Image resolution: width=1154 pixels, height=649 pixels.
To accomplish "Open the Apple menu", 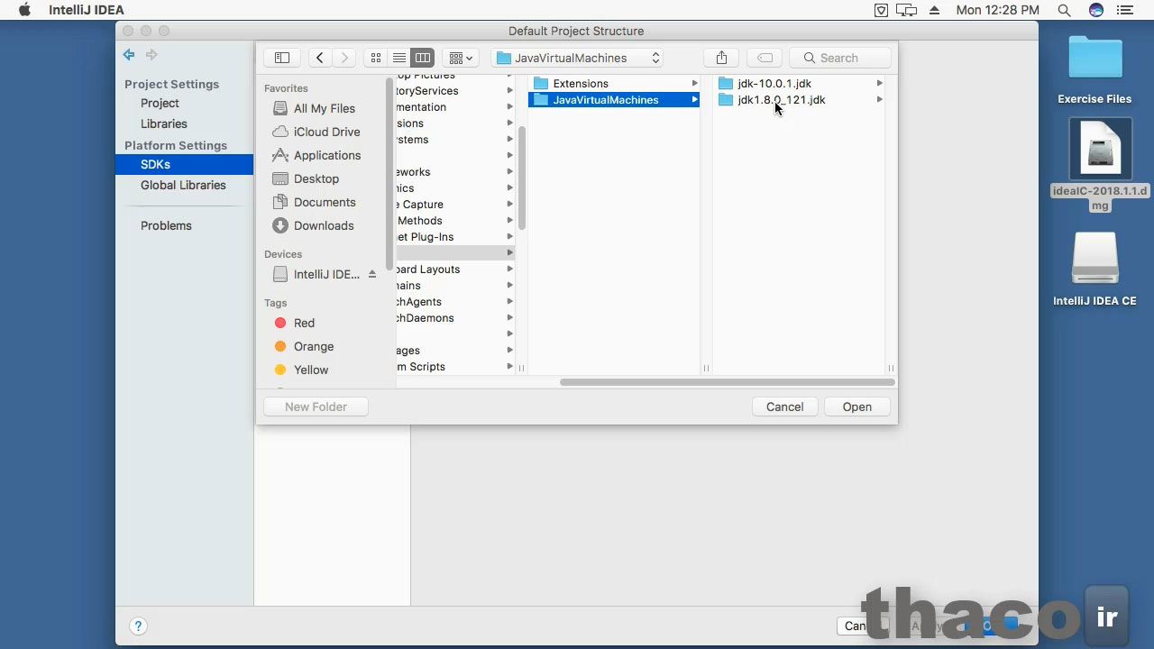I will [x=24, y=10].
